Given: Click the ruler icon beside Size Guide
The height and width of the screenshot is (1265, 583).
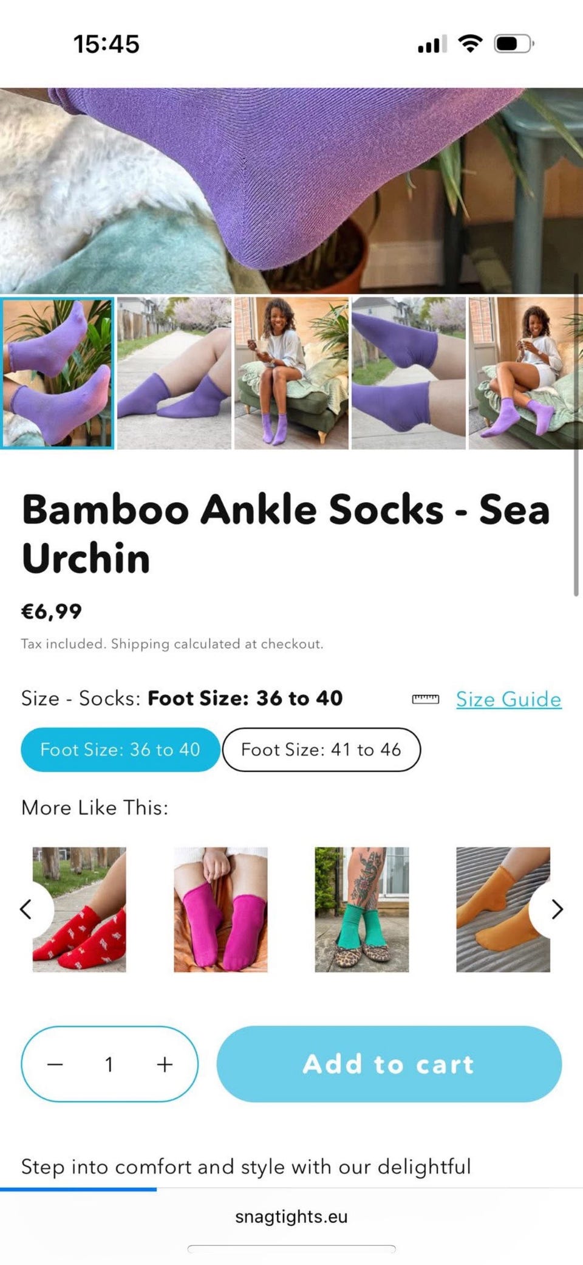Looking at the screenshot, I should 426,699.
